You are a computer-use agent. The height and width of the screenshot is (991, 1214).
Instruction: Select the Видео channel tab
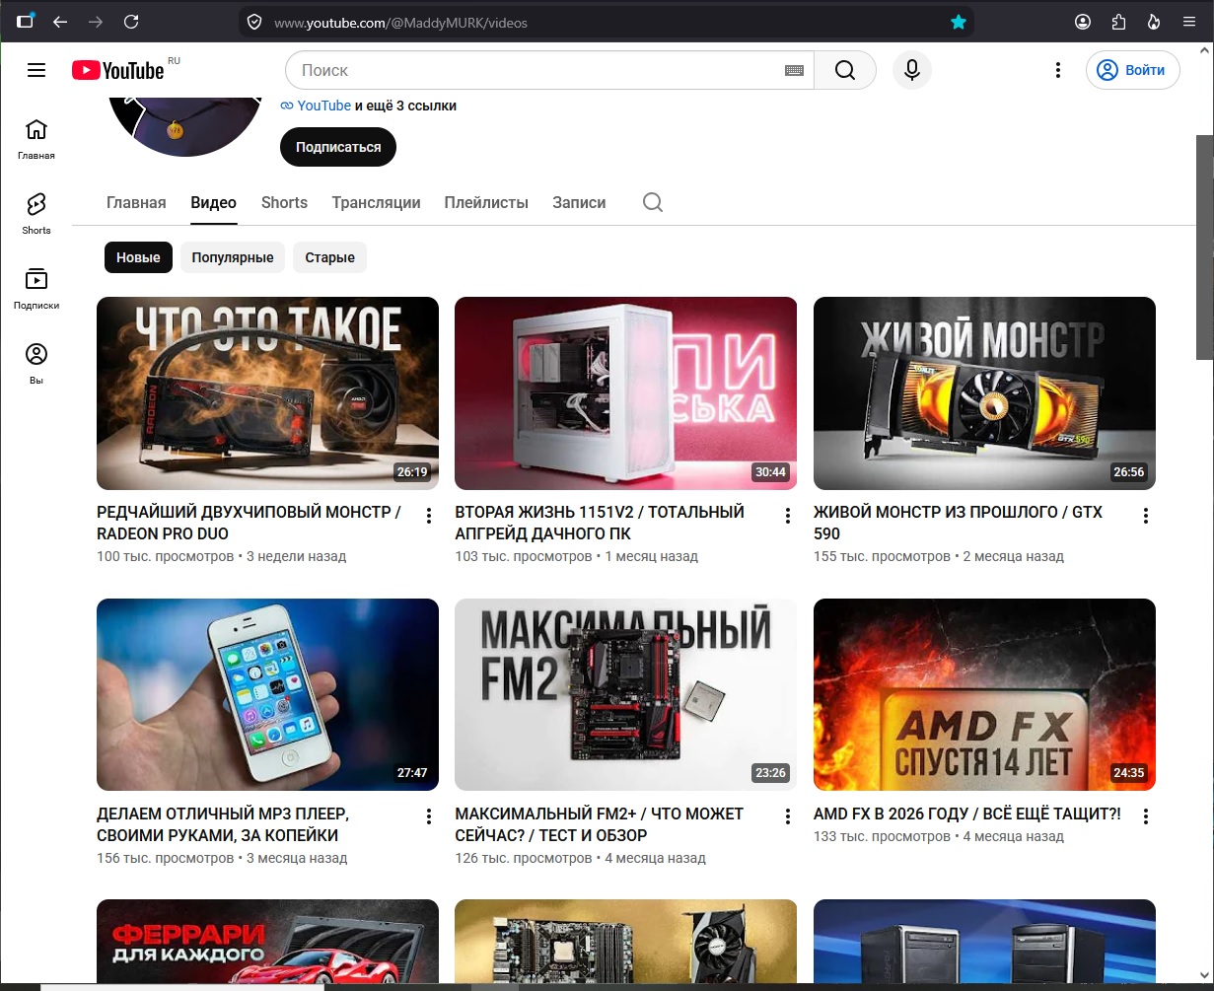(214, 202)
